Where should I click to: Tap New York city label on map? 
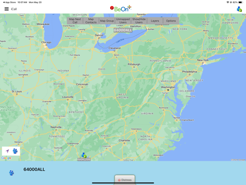click(203, 60)
